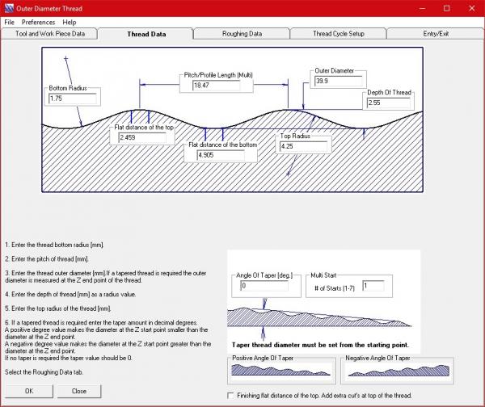The width and height of the screenshot is (485, 407).
Task: Switch to Tool and Work Piece Data tab
Action: [x=49, y=34]
